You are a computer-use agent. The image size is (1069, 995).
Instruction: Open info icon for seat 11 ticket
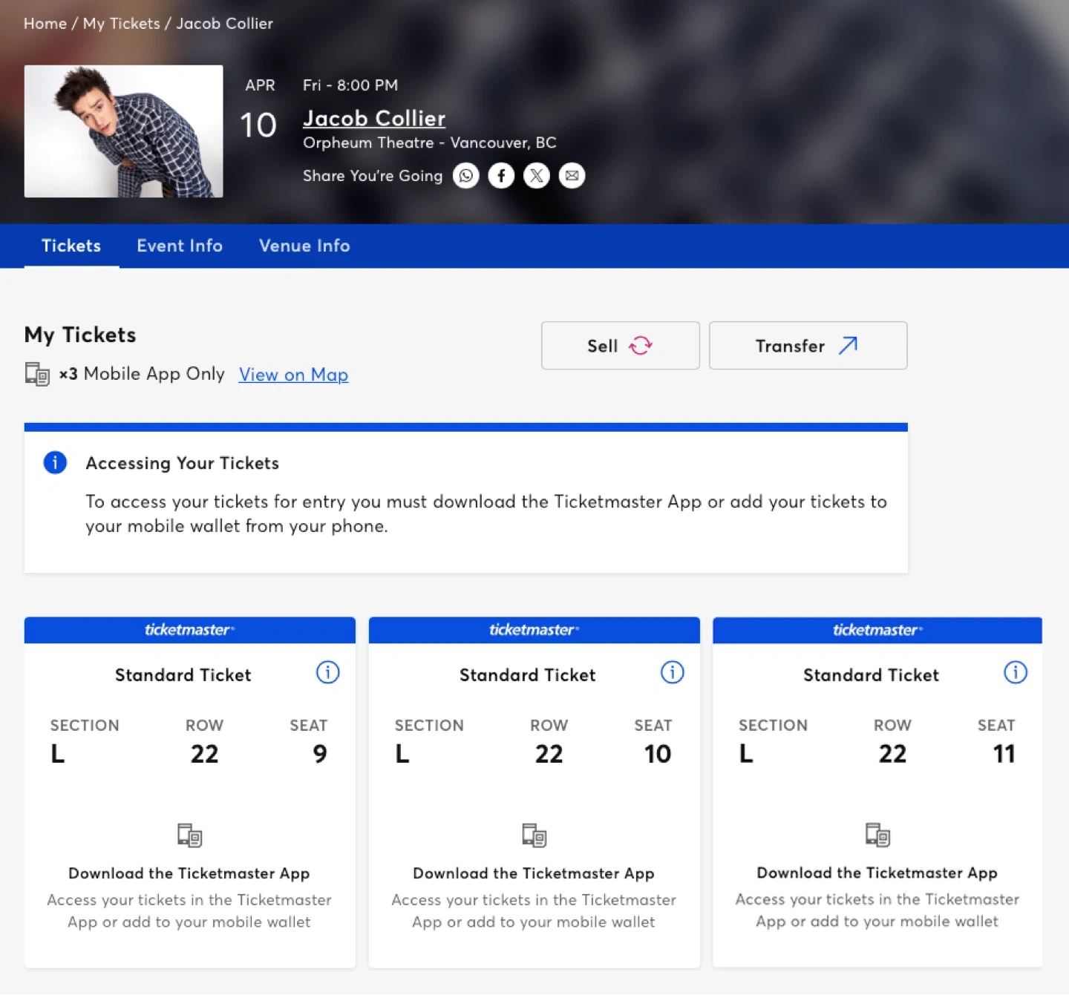tap(1015, 672)
